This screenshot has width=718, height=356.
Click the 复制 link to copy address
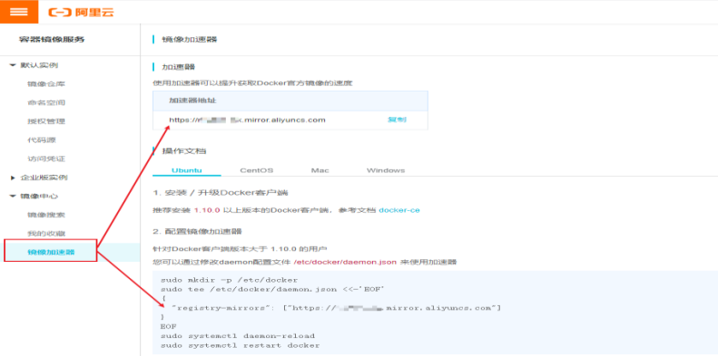[x=397, y=120]
